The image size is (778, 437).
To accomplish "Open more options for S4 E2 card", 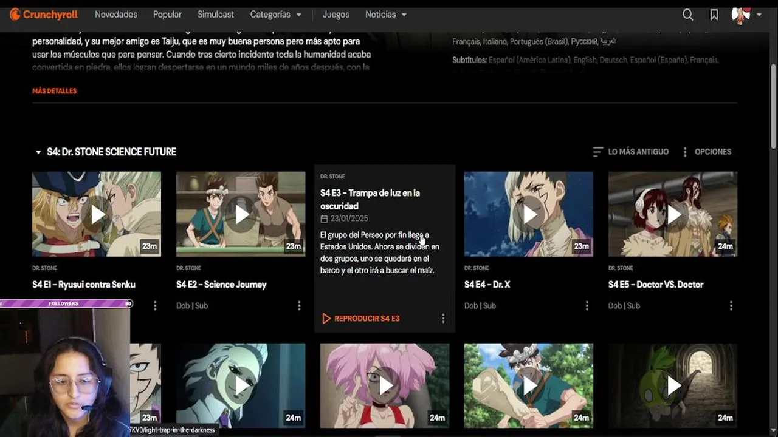I will [299, 305].
